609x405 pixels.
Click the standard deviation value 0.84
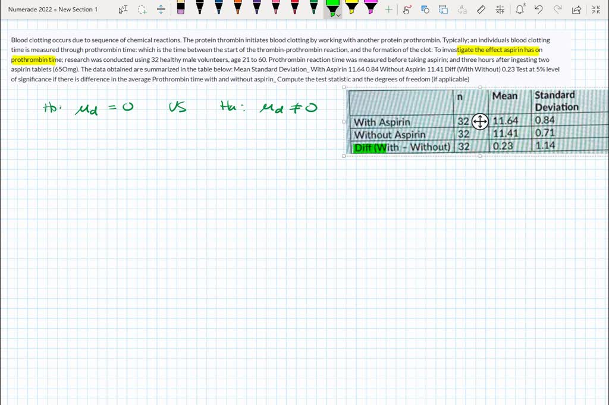point(545,121)
